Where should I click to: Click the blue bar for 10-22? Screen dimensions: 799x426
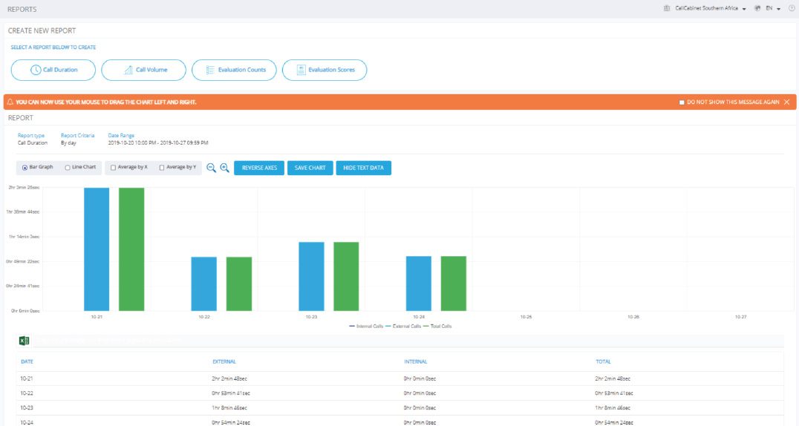click(203, 284)
